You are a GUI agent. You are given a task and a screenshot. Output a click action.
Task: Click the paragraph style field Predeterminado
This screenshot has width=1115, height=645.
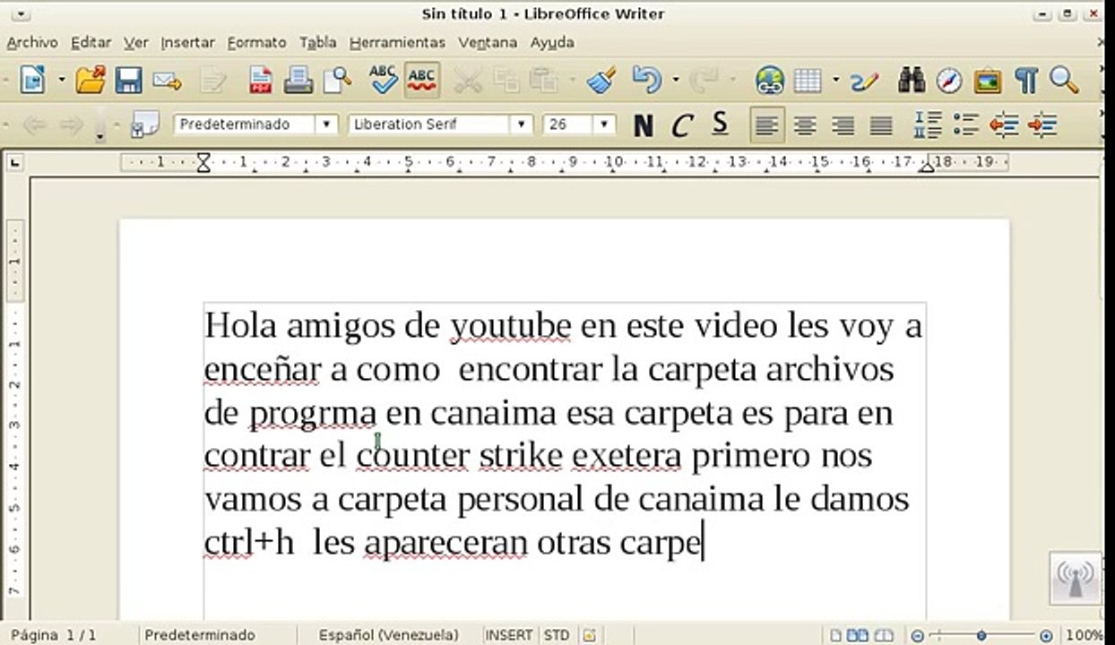coord(245,125)
